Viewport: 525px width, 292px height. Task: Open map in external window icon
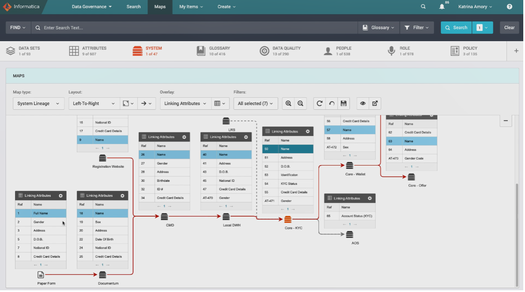(375, 103)
